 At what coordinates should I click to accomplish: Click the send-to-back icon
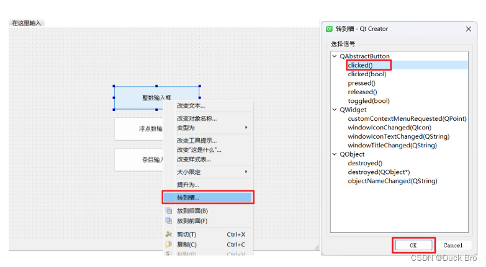point(169,211)
